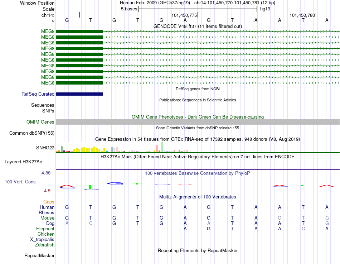Click the Elephant species row label
The image size is (340, 264).
45,229
